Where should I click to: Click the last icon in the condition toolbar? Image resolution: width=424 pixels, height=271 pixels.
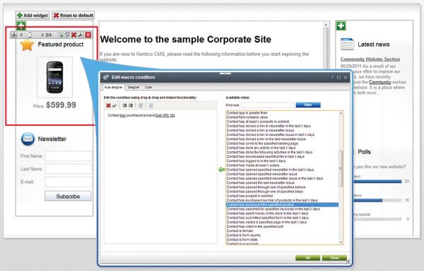point(151,105)
